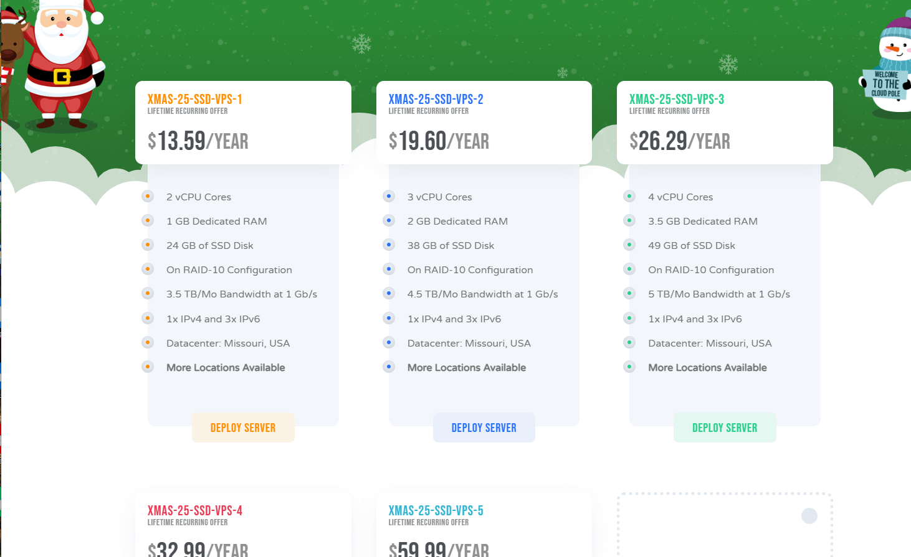Viewport: 911px width, 557px height.
Task: Open the XMAS-25-SSD-VPS-2 plan title
Action: click(436, 99)
